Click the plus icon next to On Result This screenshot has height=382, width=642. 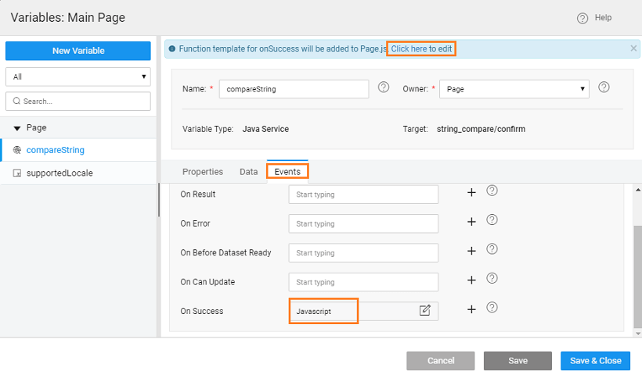click(x=471, y=193)
